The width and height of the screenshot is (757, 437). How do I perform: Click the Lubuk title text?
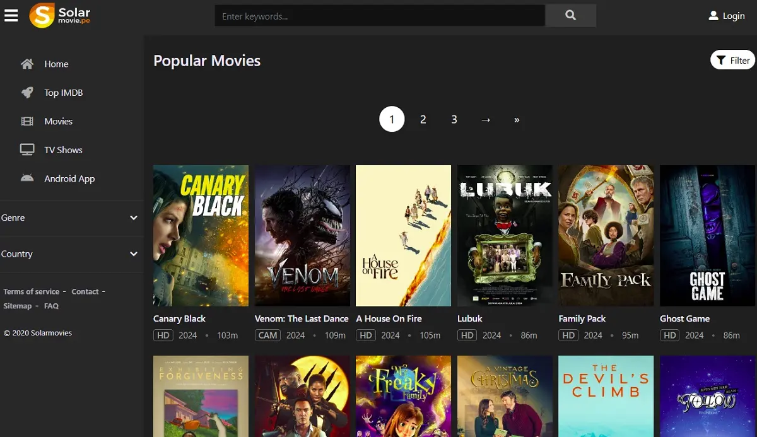point(470,318)
